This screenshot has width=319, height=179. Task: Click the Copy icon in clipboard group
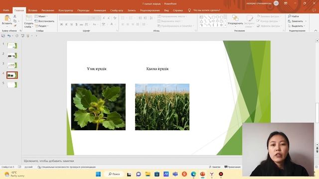(x=15, y=21)
